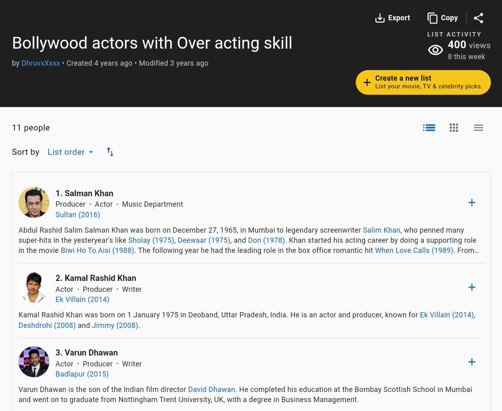This screenshot has width=502, height=411.
Task: Add Varun Dhawan with plus icon
Action: pos(472,362)
